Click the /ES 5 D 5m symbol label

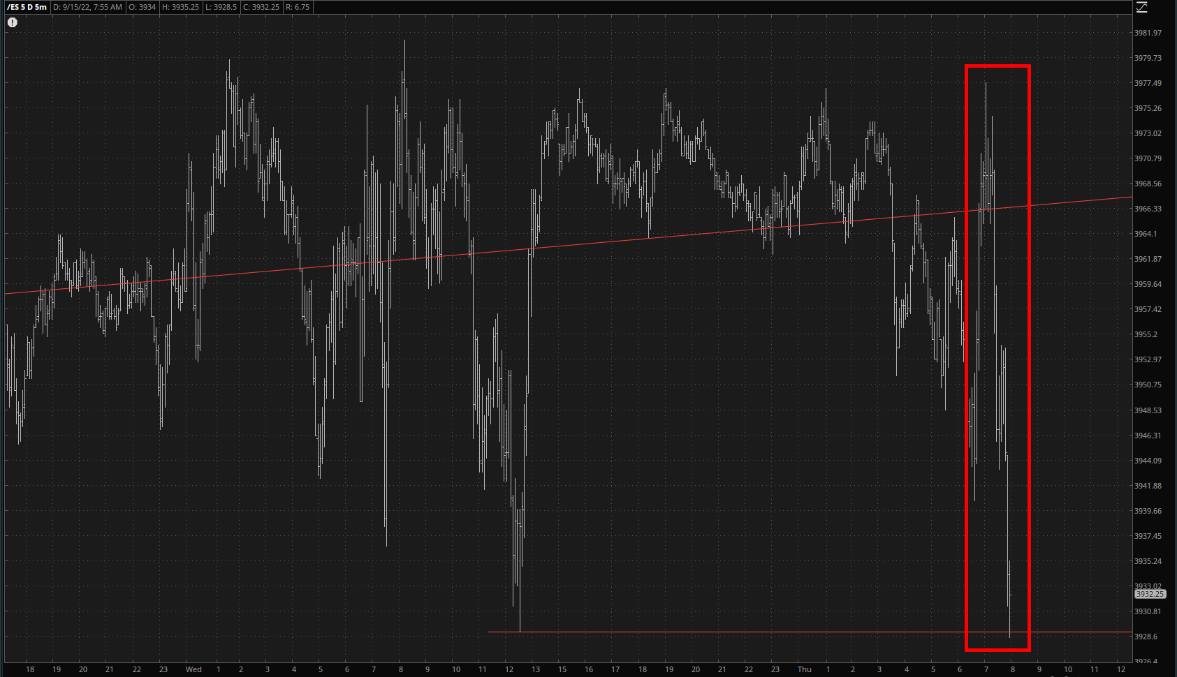27,7
